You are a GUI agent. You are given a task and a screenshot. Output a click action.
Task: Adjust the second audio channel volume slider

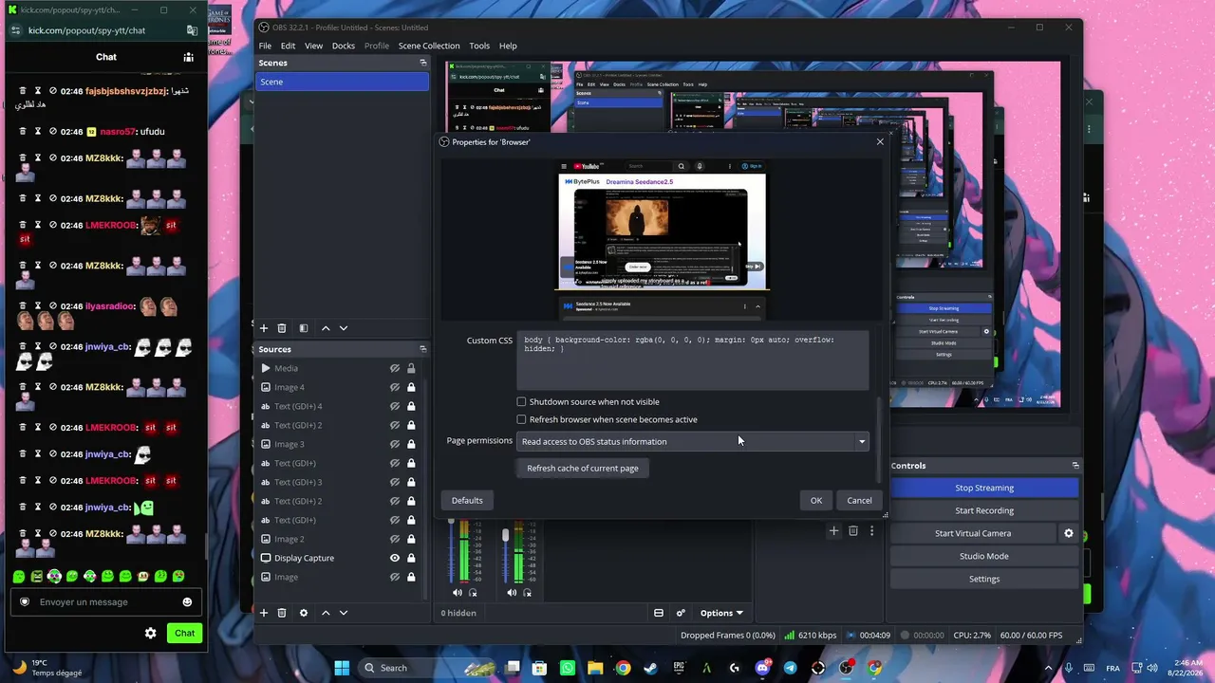[x=505, y=537]
